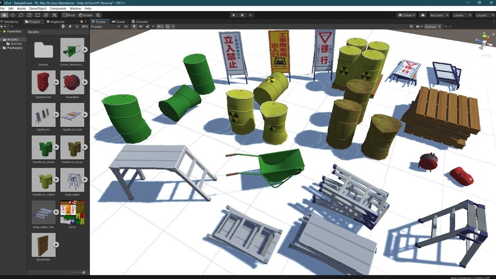Select the Rect transform tool
The image size is (496, 279).
[x=38, y=15]
